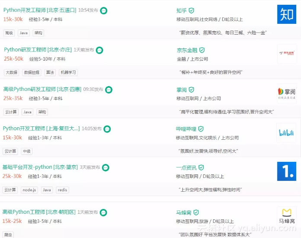Viewport: 301px width, 238px height.
Task: Open job 高级Python工程师 [北京·朝阳区]
Action: [39, 212]
